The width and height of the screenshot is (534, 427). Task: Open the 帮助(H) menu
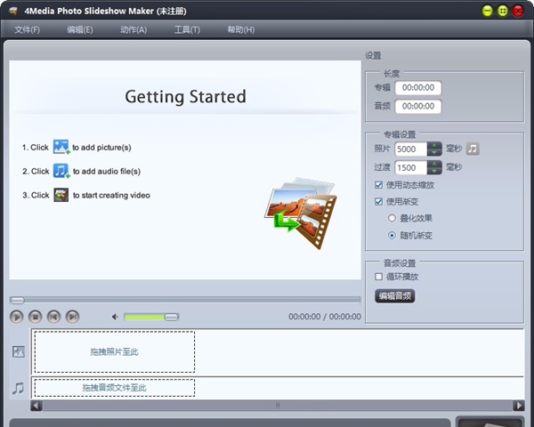pos(241,30)
